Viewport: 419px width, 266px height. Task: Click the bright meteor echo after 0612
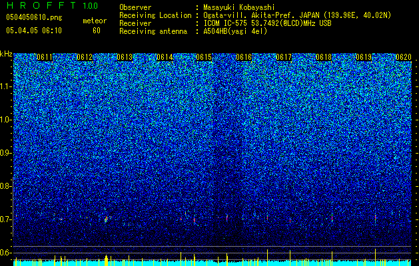click(106, 219)
